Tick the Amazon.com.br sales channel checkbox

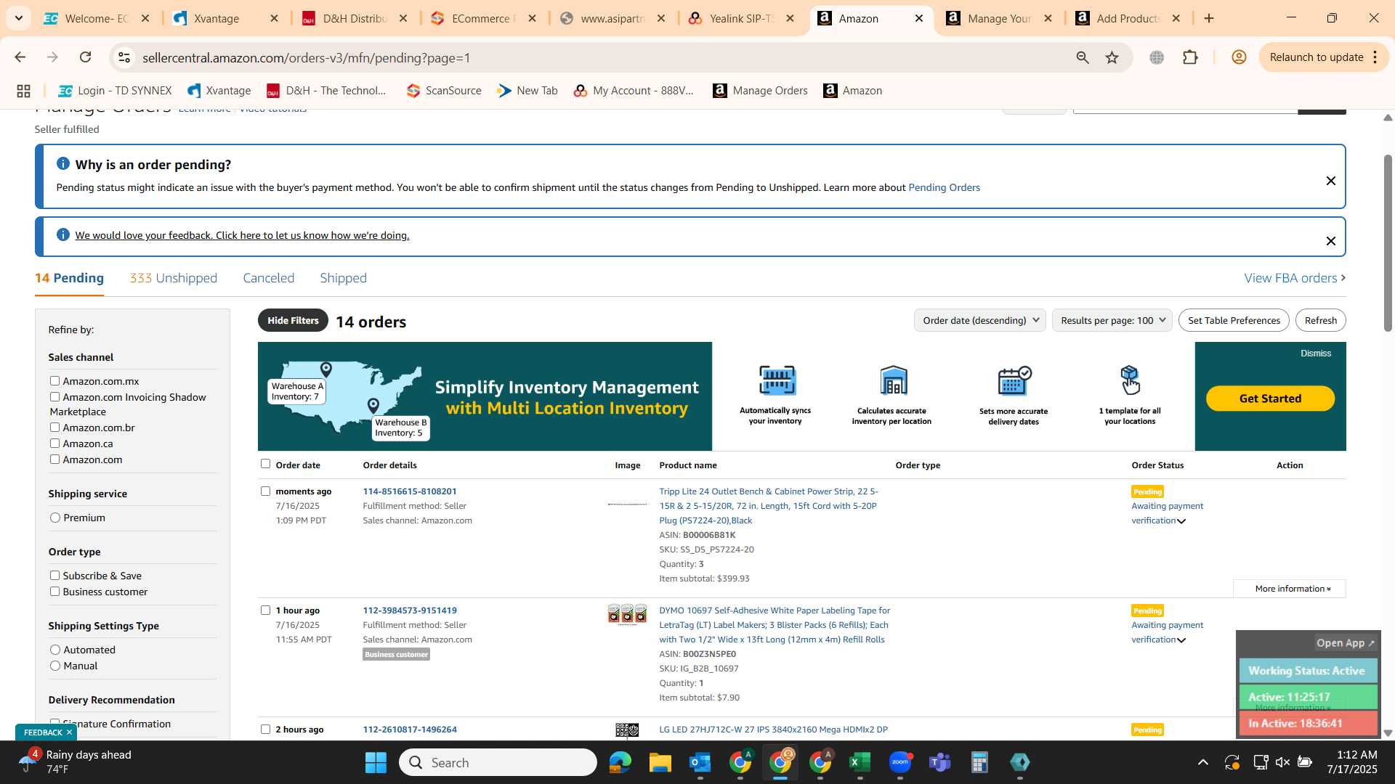[54, 427]
